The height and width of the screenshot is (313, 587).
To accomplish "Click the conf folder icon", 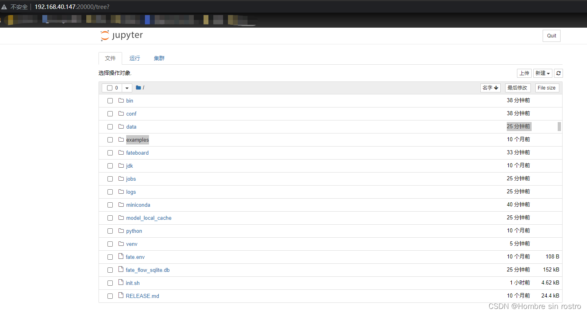I will (x=121, y=113).
